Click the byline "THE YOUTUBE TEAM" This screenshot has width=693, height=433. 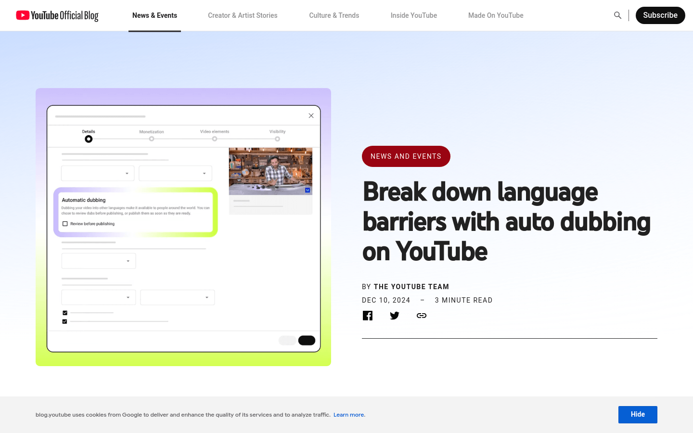(411, 287)
